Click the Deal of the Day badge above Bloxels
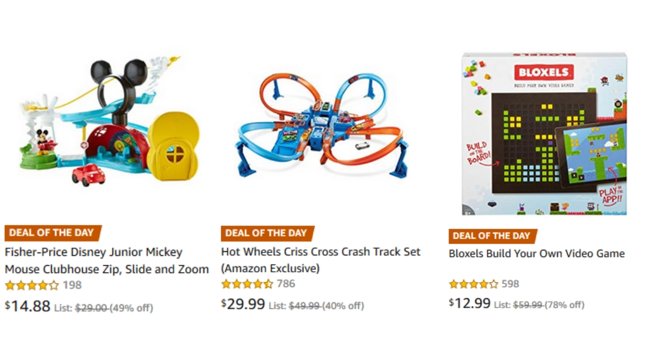 pyautogui.click(x=492, y=236)
